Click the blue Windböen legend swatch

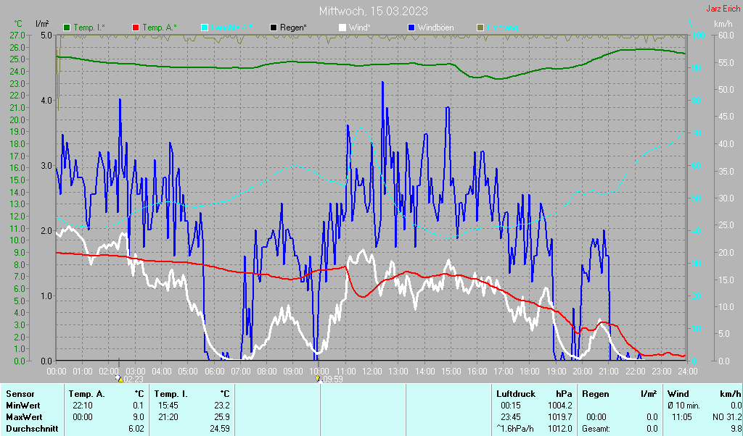tap(411, 28)
